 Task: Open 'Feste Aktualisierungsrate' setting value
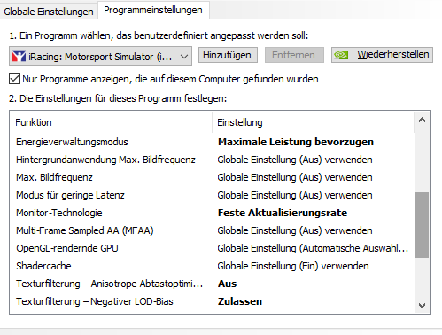pyautogui.click(x=283, y=213)
